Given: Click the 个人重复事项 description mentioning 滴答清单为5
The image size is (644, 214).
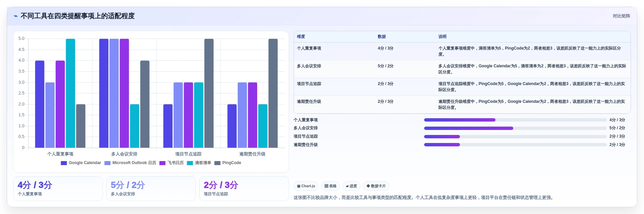Looking at the screenshot, I should pos(530,51).
